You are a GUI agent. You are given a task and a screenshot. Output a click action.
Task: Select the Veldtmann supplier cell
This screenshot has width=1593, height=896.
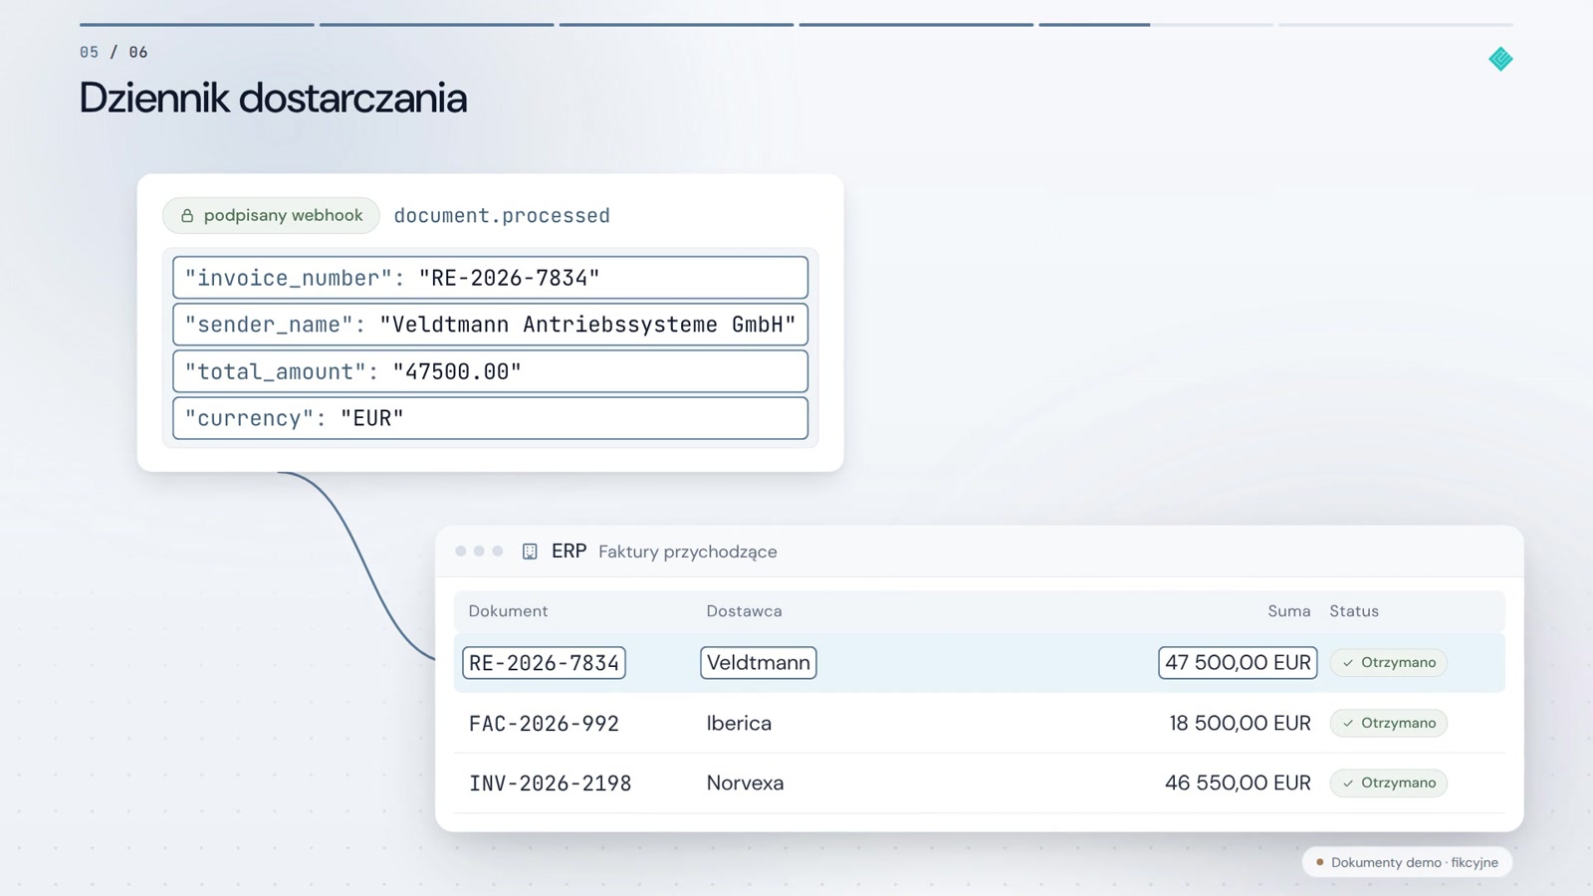[x=759, y=663]
